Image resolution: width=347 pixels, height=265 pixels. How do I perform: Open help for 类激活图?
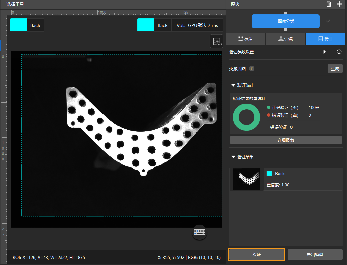pos(252,68)
